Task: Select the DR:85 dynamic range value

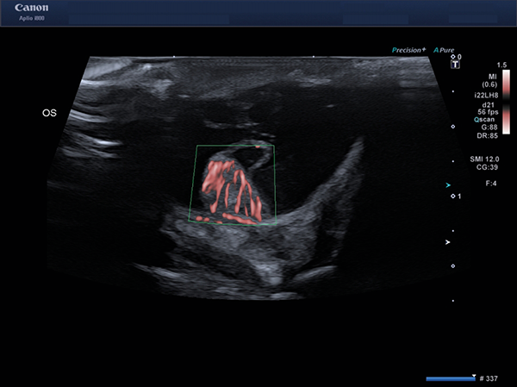Action: [488, 135]
